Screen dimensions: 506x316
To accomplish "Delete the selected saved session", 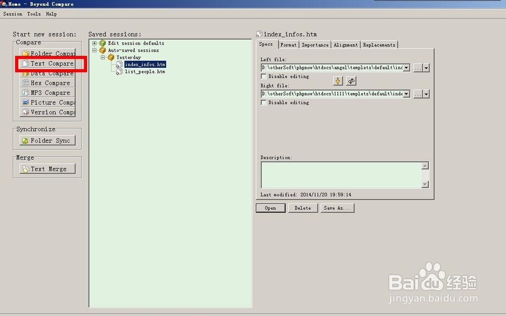I will point(303,208).
